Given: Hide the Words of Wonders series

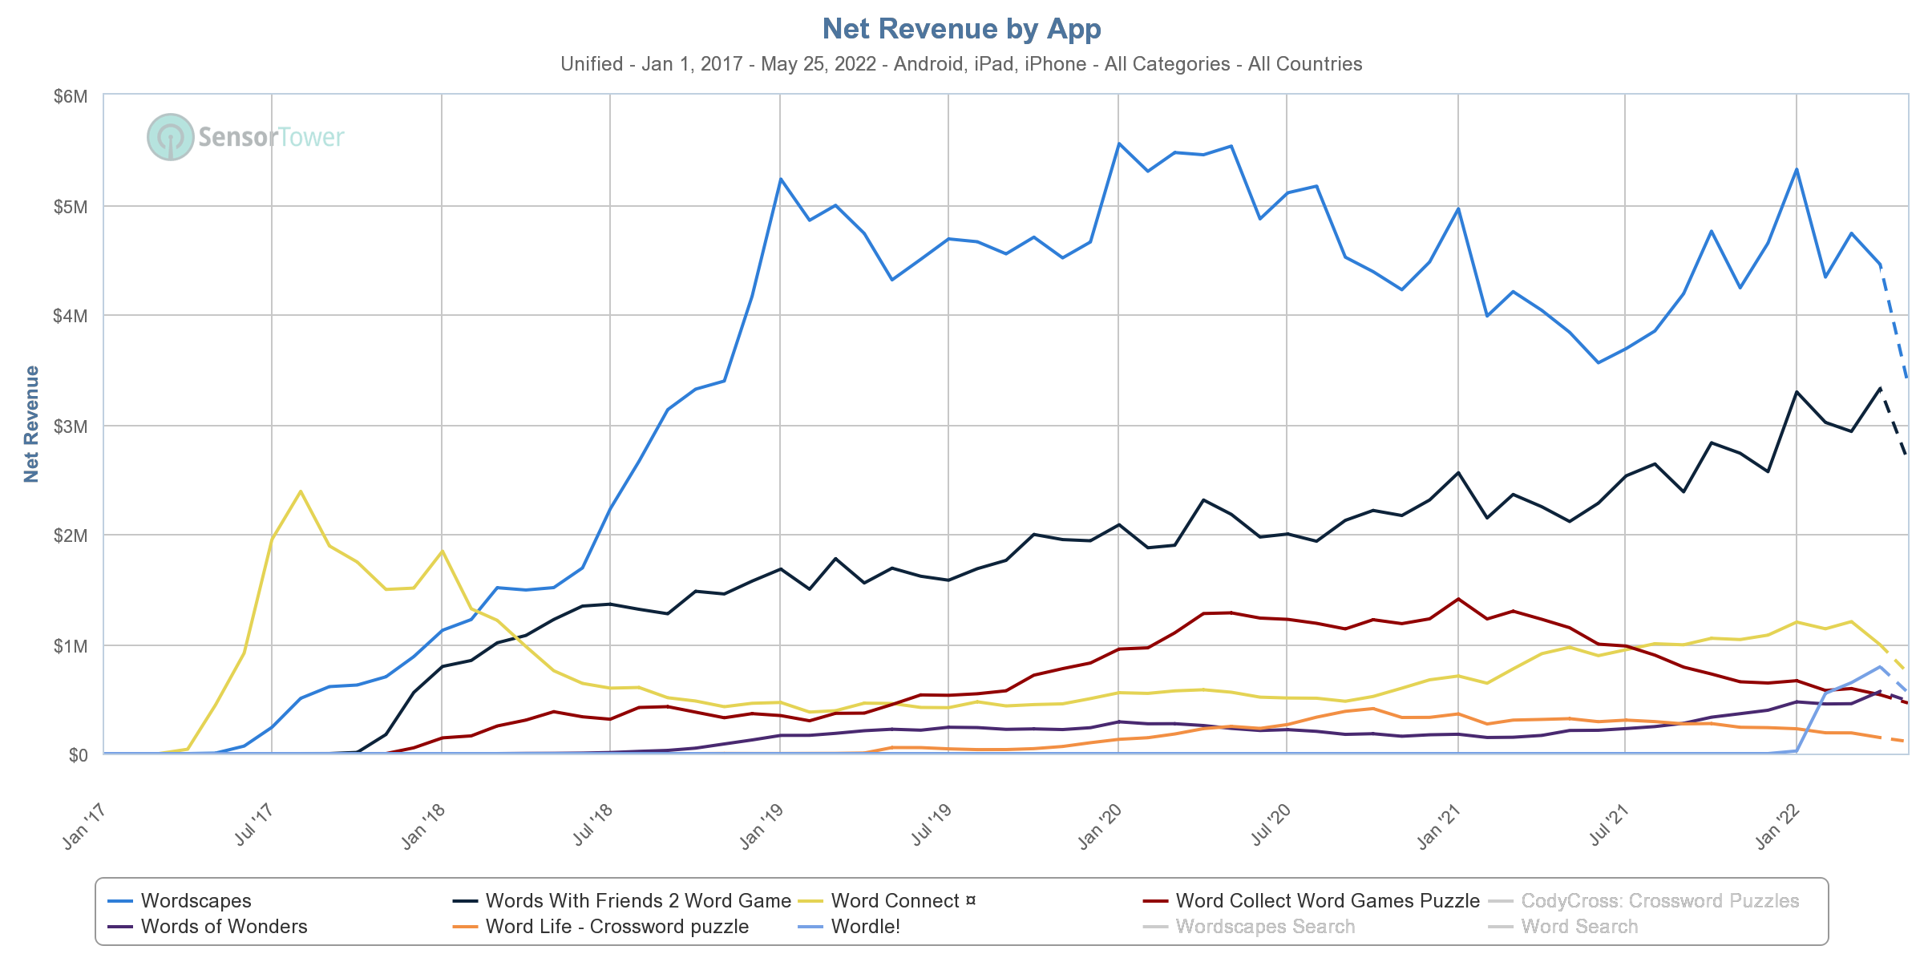Looking at the screenshot, I should (x=208, y=927).
